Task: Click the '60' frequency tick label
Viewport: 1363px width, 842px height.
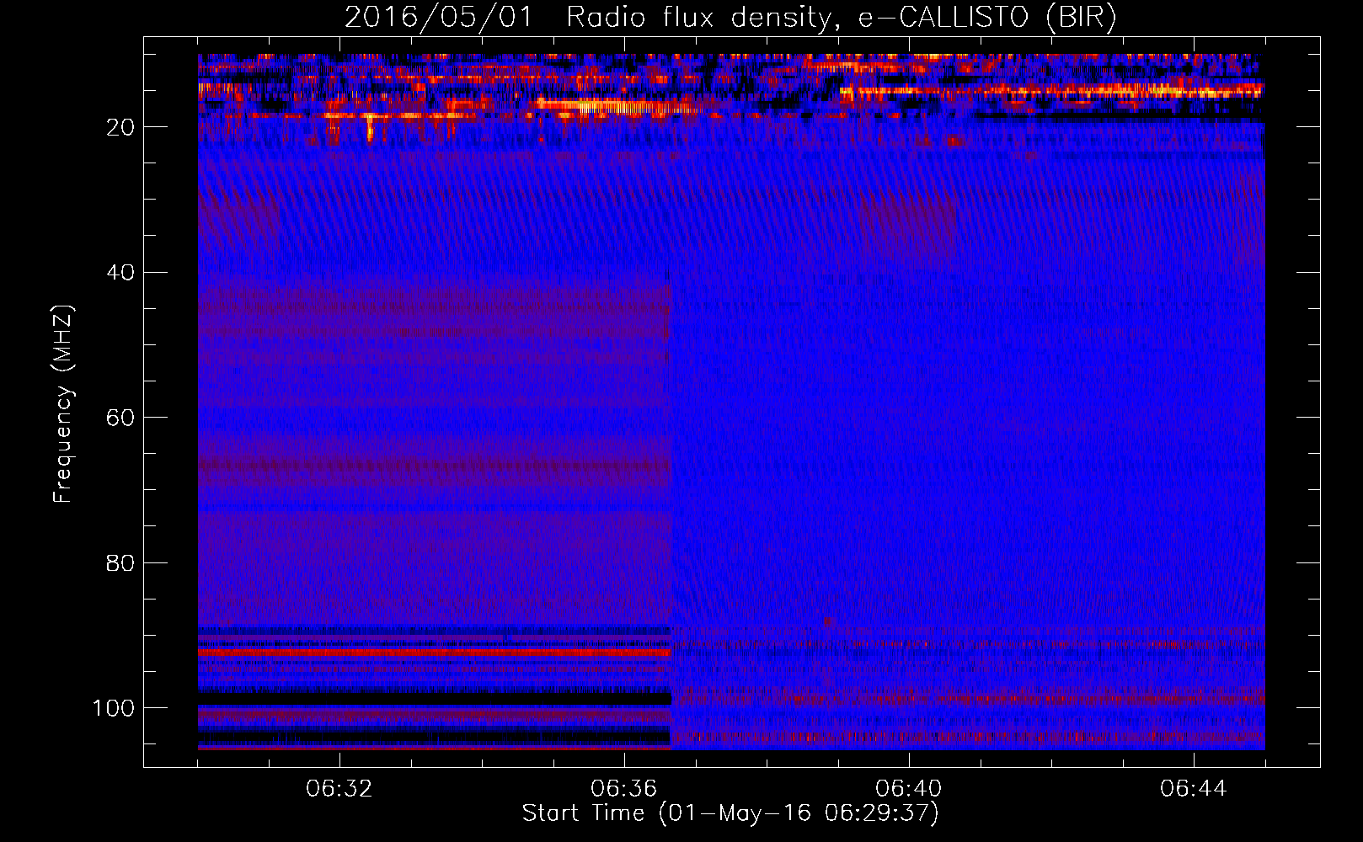Action: click(x=120, y=418)
